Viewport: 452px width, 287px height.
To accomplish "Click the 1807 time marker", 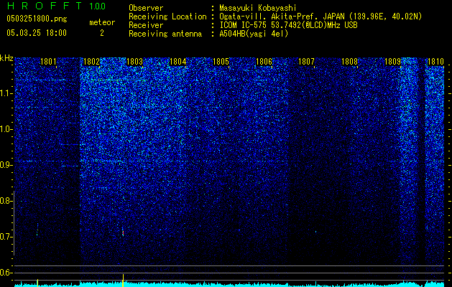I will pyautogui.click(x=306, y=62).
